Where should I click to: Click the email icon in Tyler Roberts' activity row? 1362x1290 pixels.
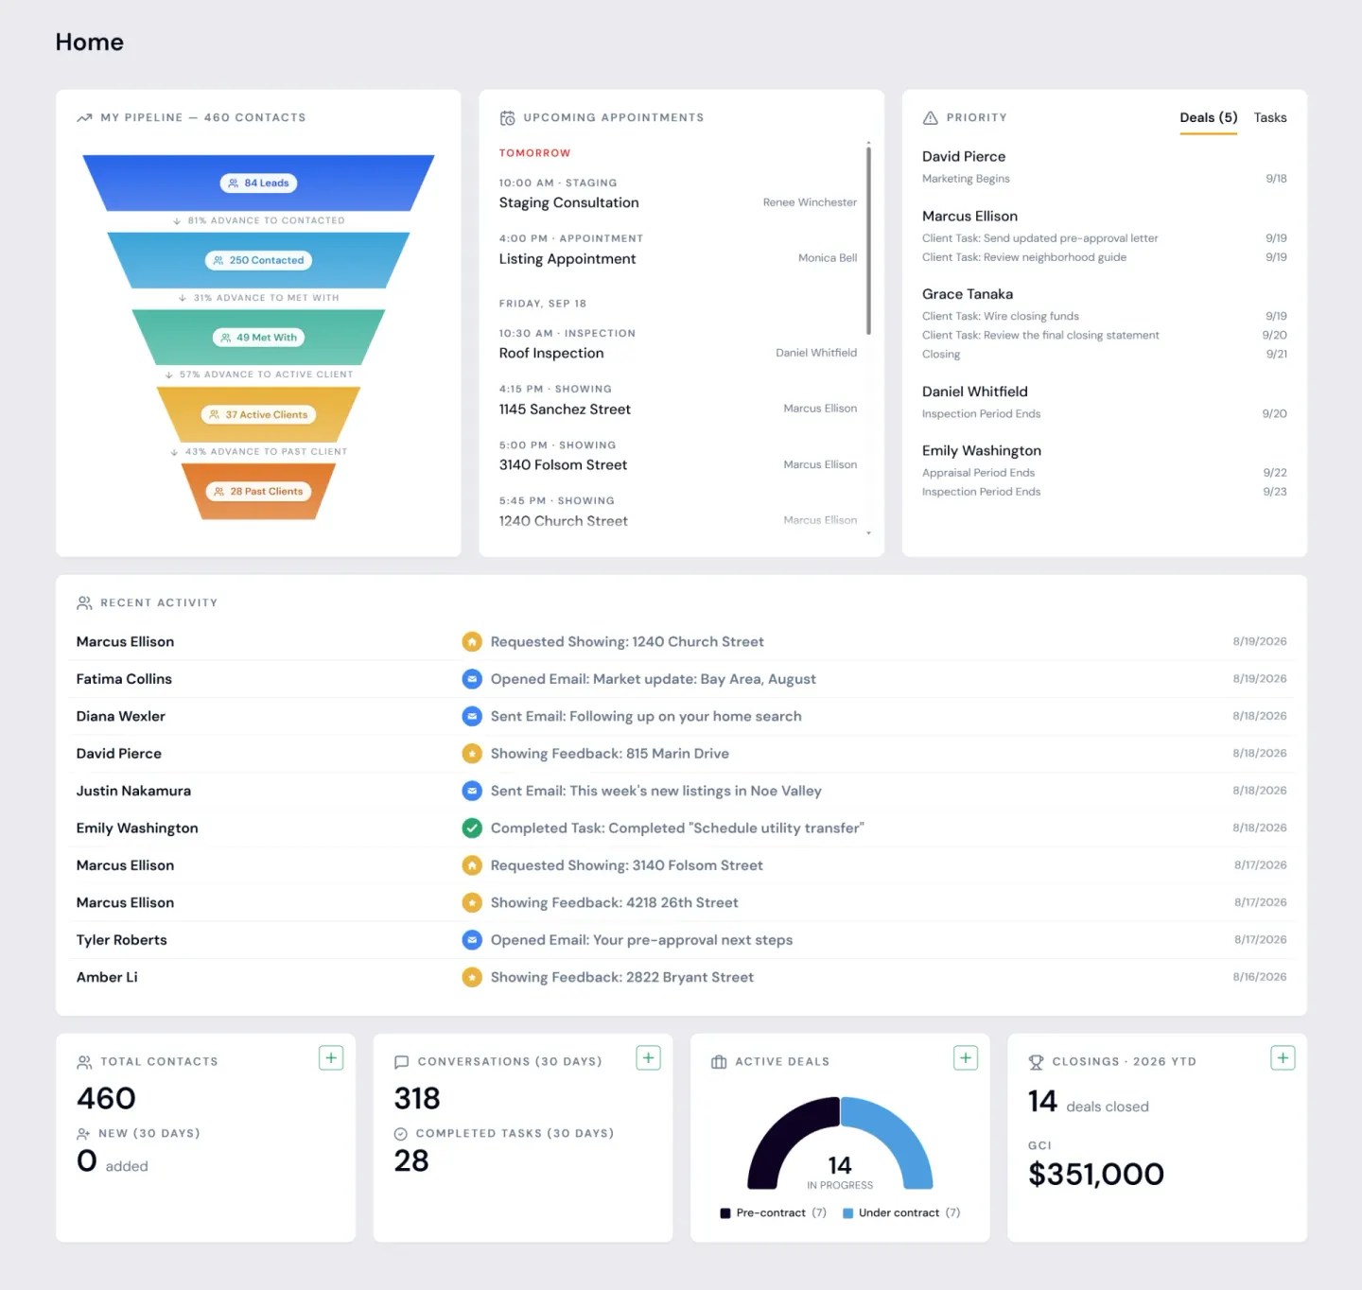(472, 940)
